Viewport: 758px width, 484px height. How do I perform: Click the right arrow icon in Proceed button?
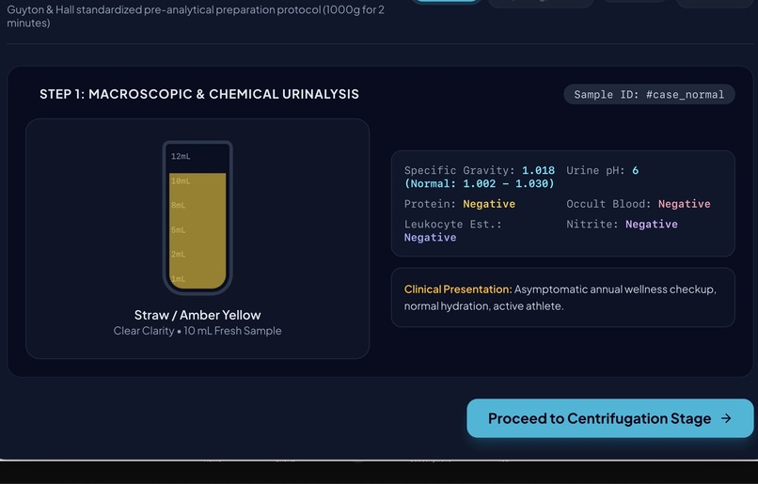coord(726,418)
